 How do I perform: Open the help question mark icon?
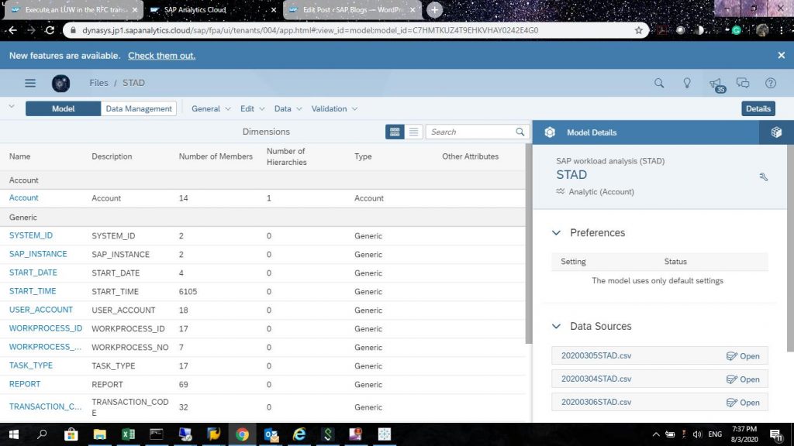(770, 83)
